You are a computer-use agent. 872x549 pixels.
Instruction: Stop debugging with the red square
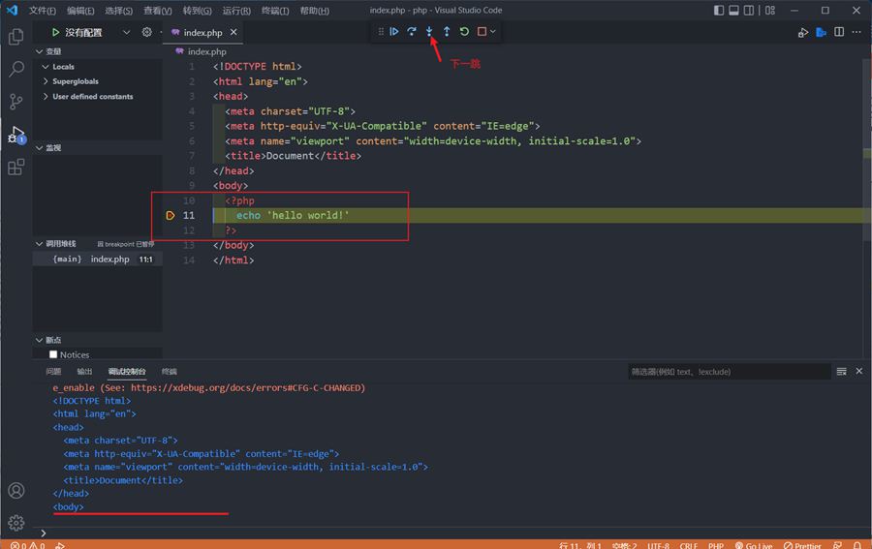(x=482, y=32)
